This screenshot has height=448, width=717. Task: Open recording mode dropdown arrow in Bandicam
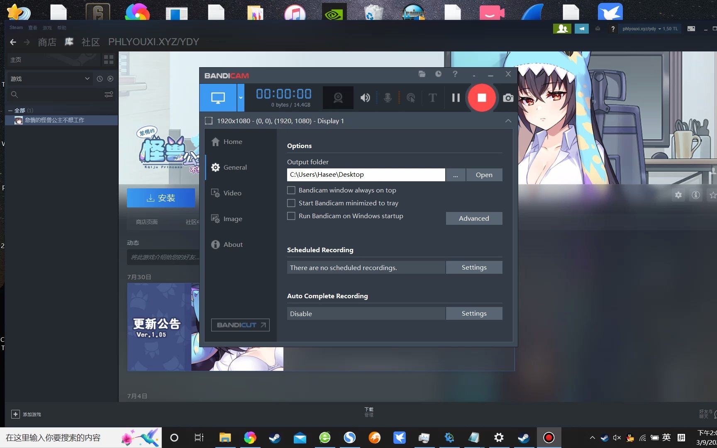[x=241, y=97]
